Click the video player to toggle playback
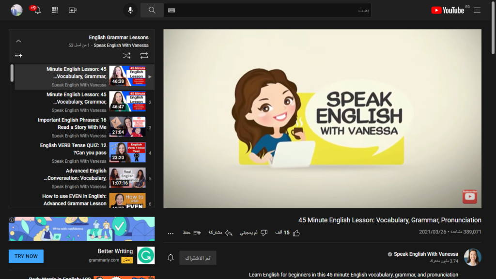 pyautogui.click(x=322, y=119)
